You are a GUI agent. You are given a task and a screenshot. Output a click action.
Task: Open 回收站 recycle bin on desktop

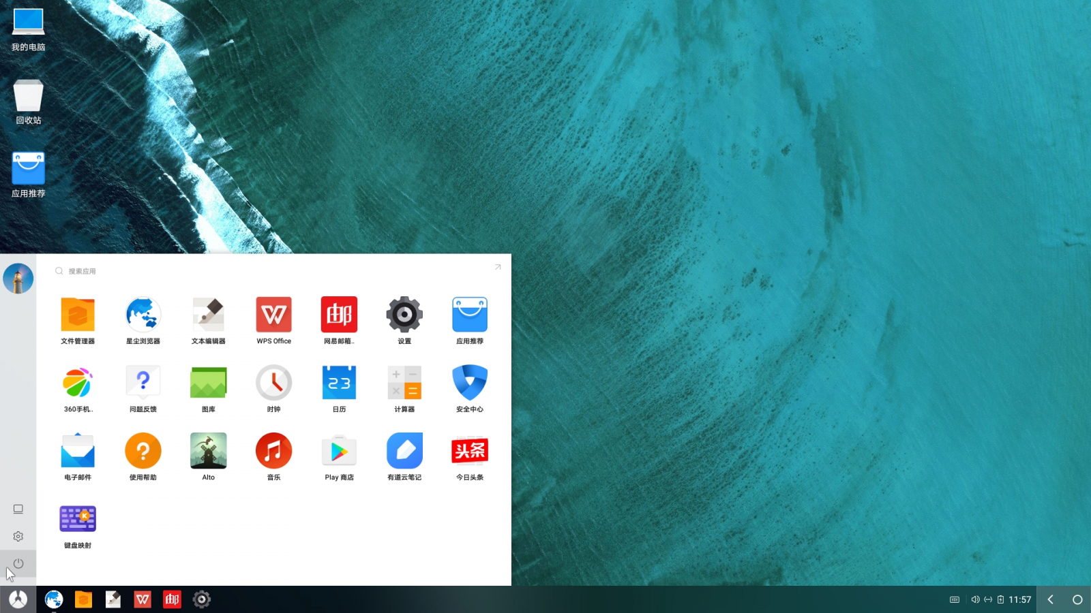click(29, 102)
